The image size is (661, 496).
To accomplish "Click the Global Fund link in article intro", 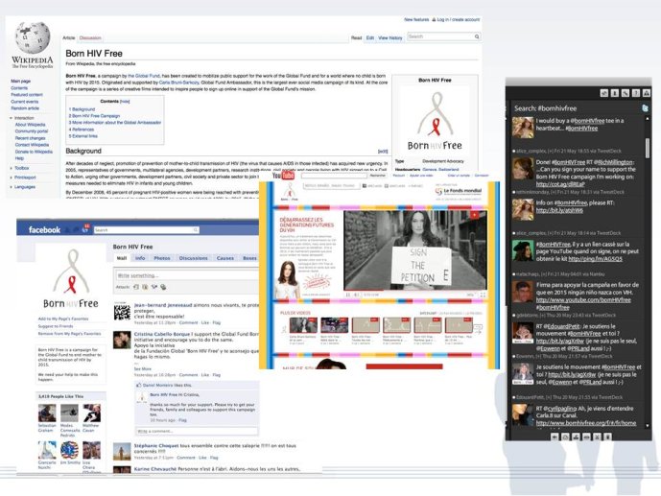I will coord(144,76).
